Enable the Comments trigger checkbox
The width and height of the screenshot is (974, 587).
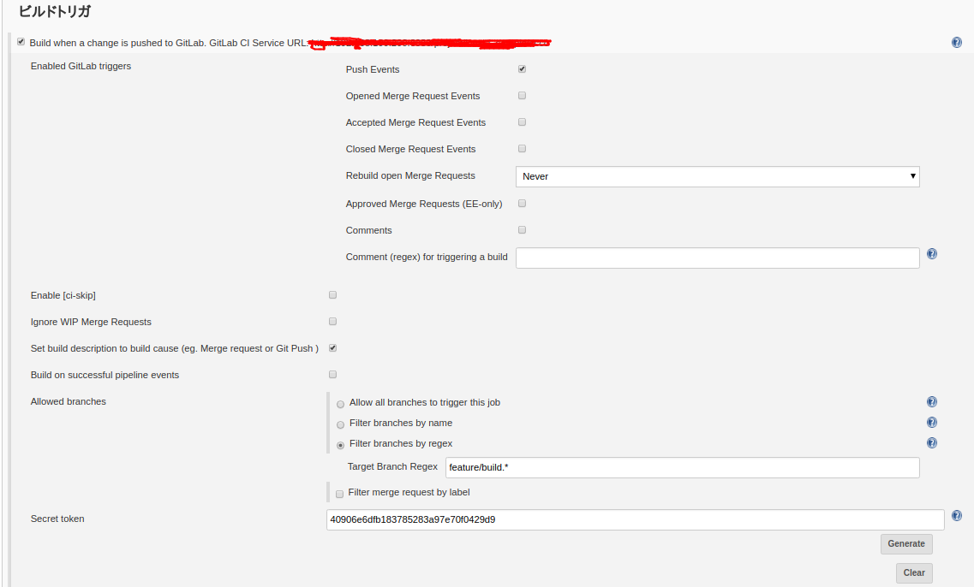(x=522, y=230)
